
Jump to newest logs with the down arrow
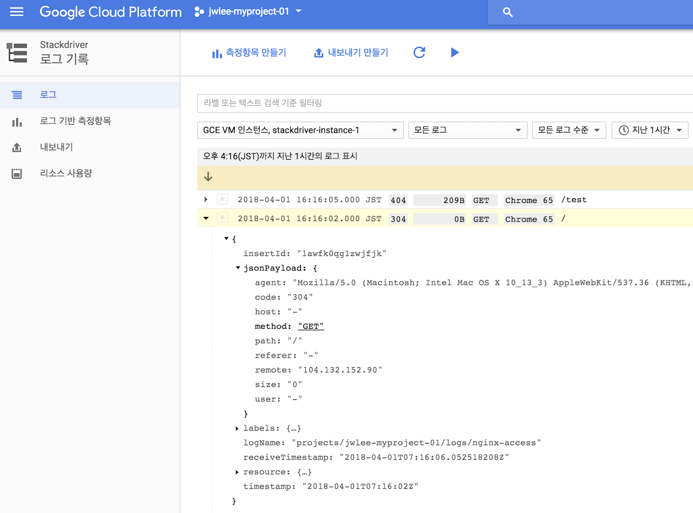pyautogui.click(x=208, y=177)
